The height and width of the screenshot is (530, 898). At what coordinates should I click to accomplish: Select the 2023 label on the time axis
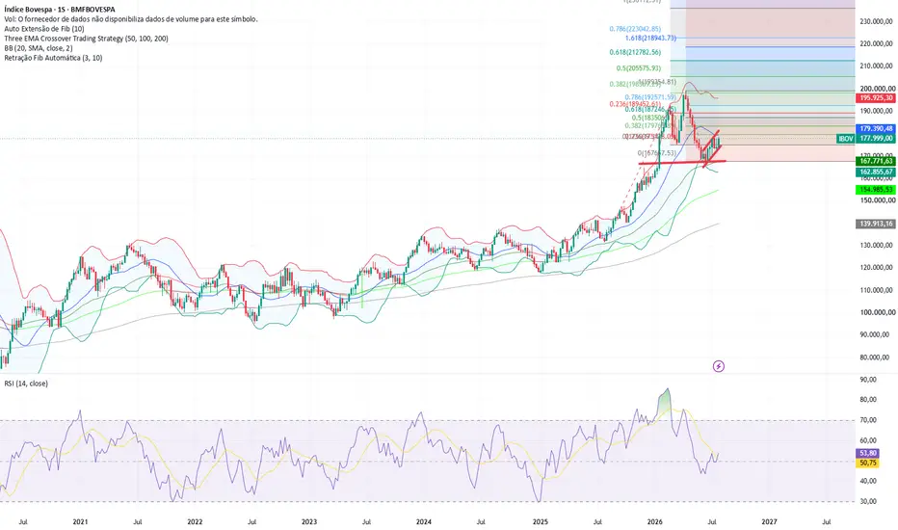point(309,522)
